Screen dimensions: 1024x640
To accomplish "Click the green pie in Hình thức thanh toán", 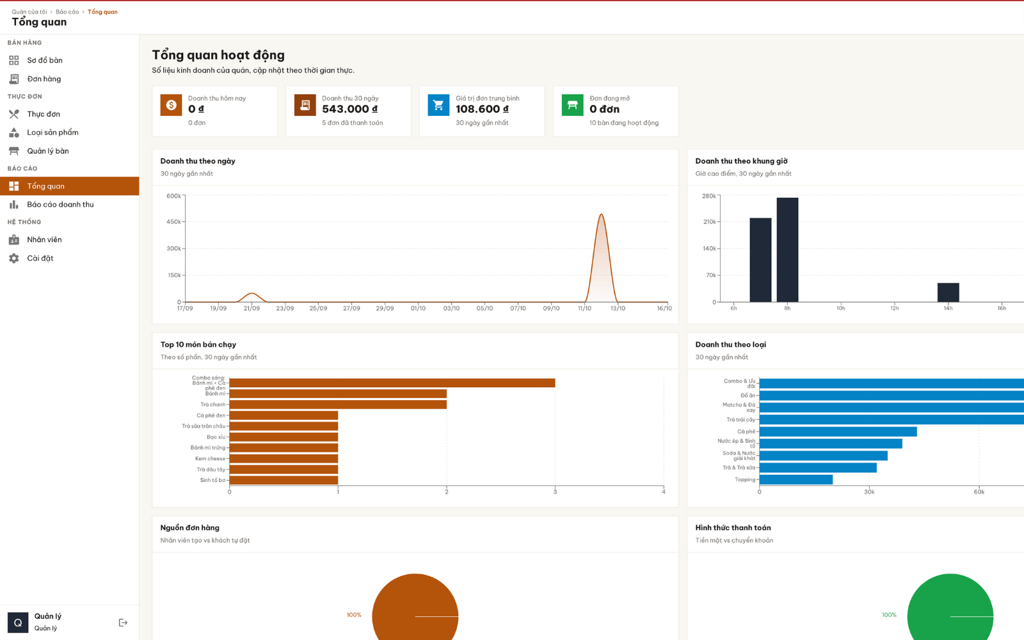I will pyautogui.click(x=950, y=607).
